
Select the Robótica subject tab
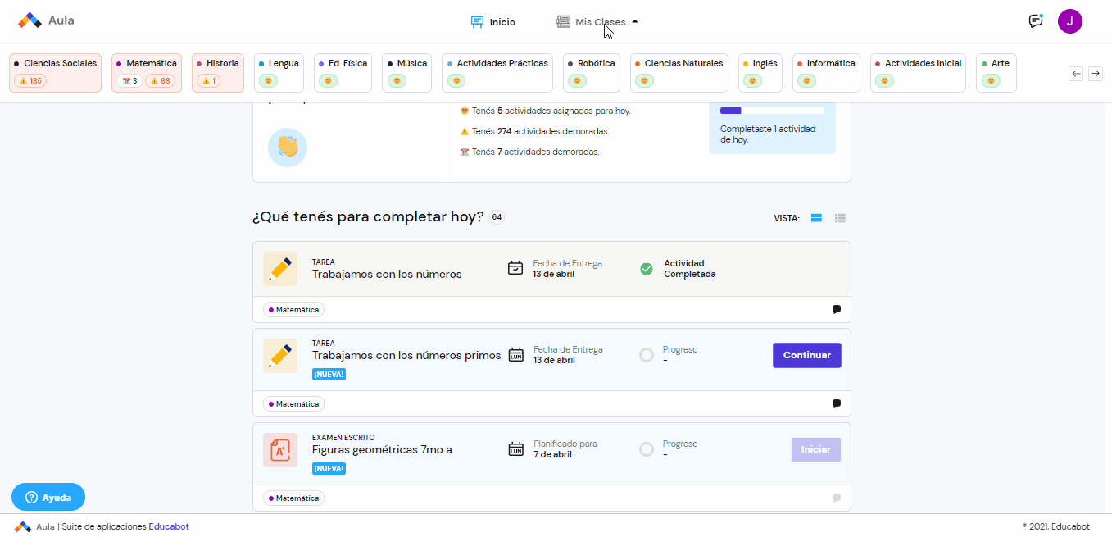click(x=592, y=73)
